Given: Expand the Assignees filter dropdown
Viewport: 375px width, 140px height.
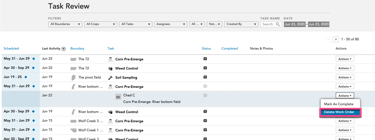Looking at the screenshot, I should pos(171,24).
